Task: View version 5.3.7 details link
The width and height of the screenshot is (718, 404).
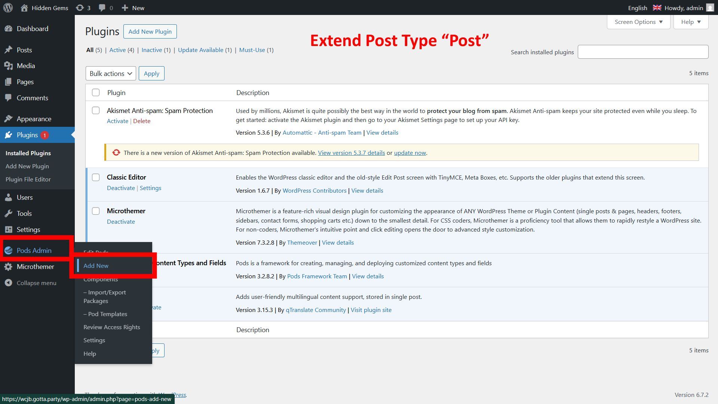Action: 351,153
